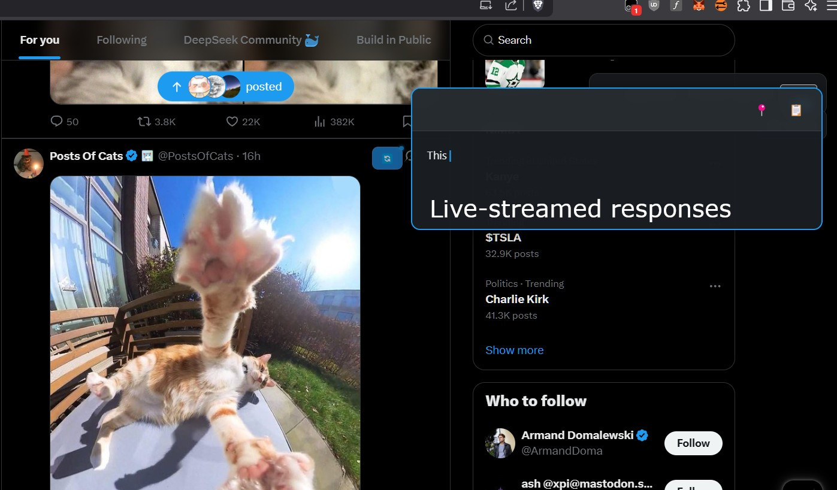Click Armand Domalewski's avatar

click(x=500, y=443)
